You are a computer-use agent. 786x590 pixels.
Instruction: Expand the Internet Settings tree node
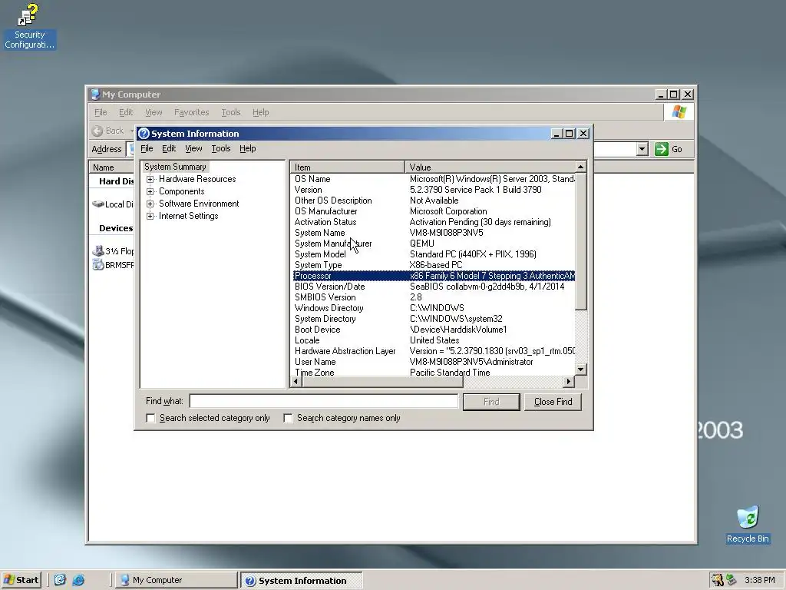coord(150,216)
